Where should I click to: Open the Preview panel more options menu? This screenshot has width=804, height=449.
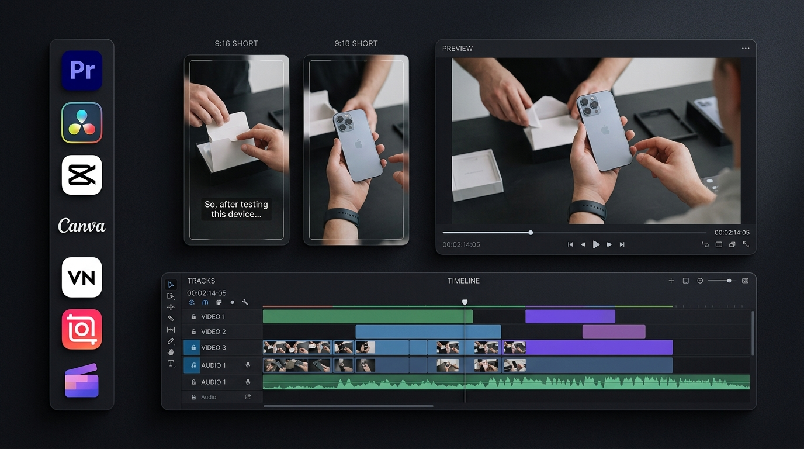746,49
